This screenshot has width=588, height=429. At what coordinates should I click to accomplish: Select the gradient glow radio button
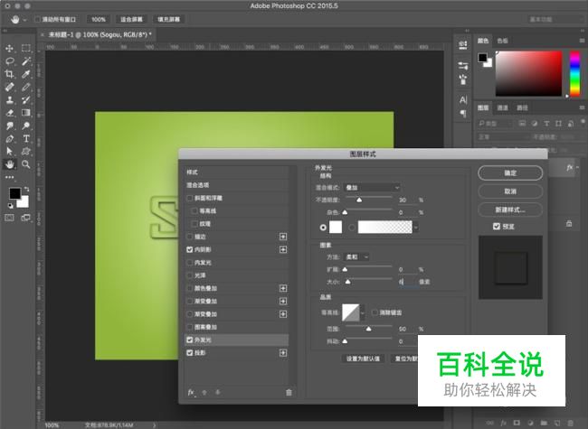[x=352, y=228]
